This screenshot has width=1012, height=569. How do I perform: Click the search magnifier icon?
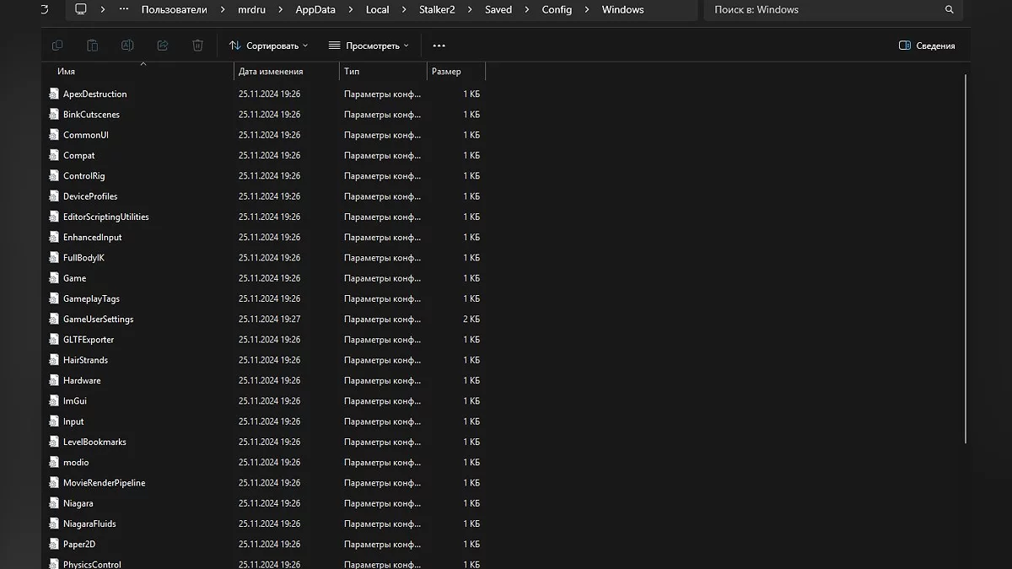[949, 10]
